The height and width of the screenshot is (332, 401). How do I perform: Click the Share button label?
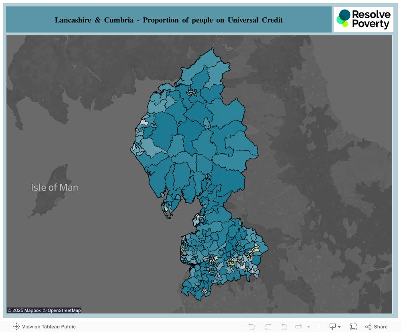(x=381, y=327)
